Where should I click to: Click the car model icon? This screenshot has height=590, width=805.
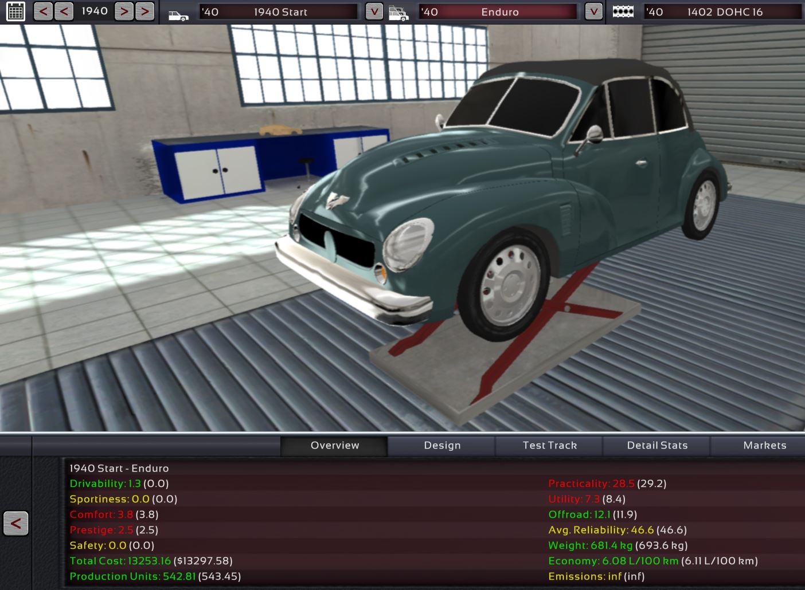[x=178, y=14]
